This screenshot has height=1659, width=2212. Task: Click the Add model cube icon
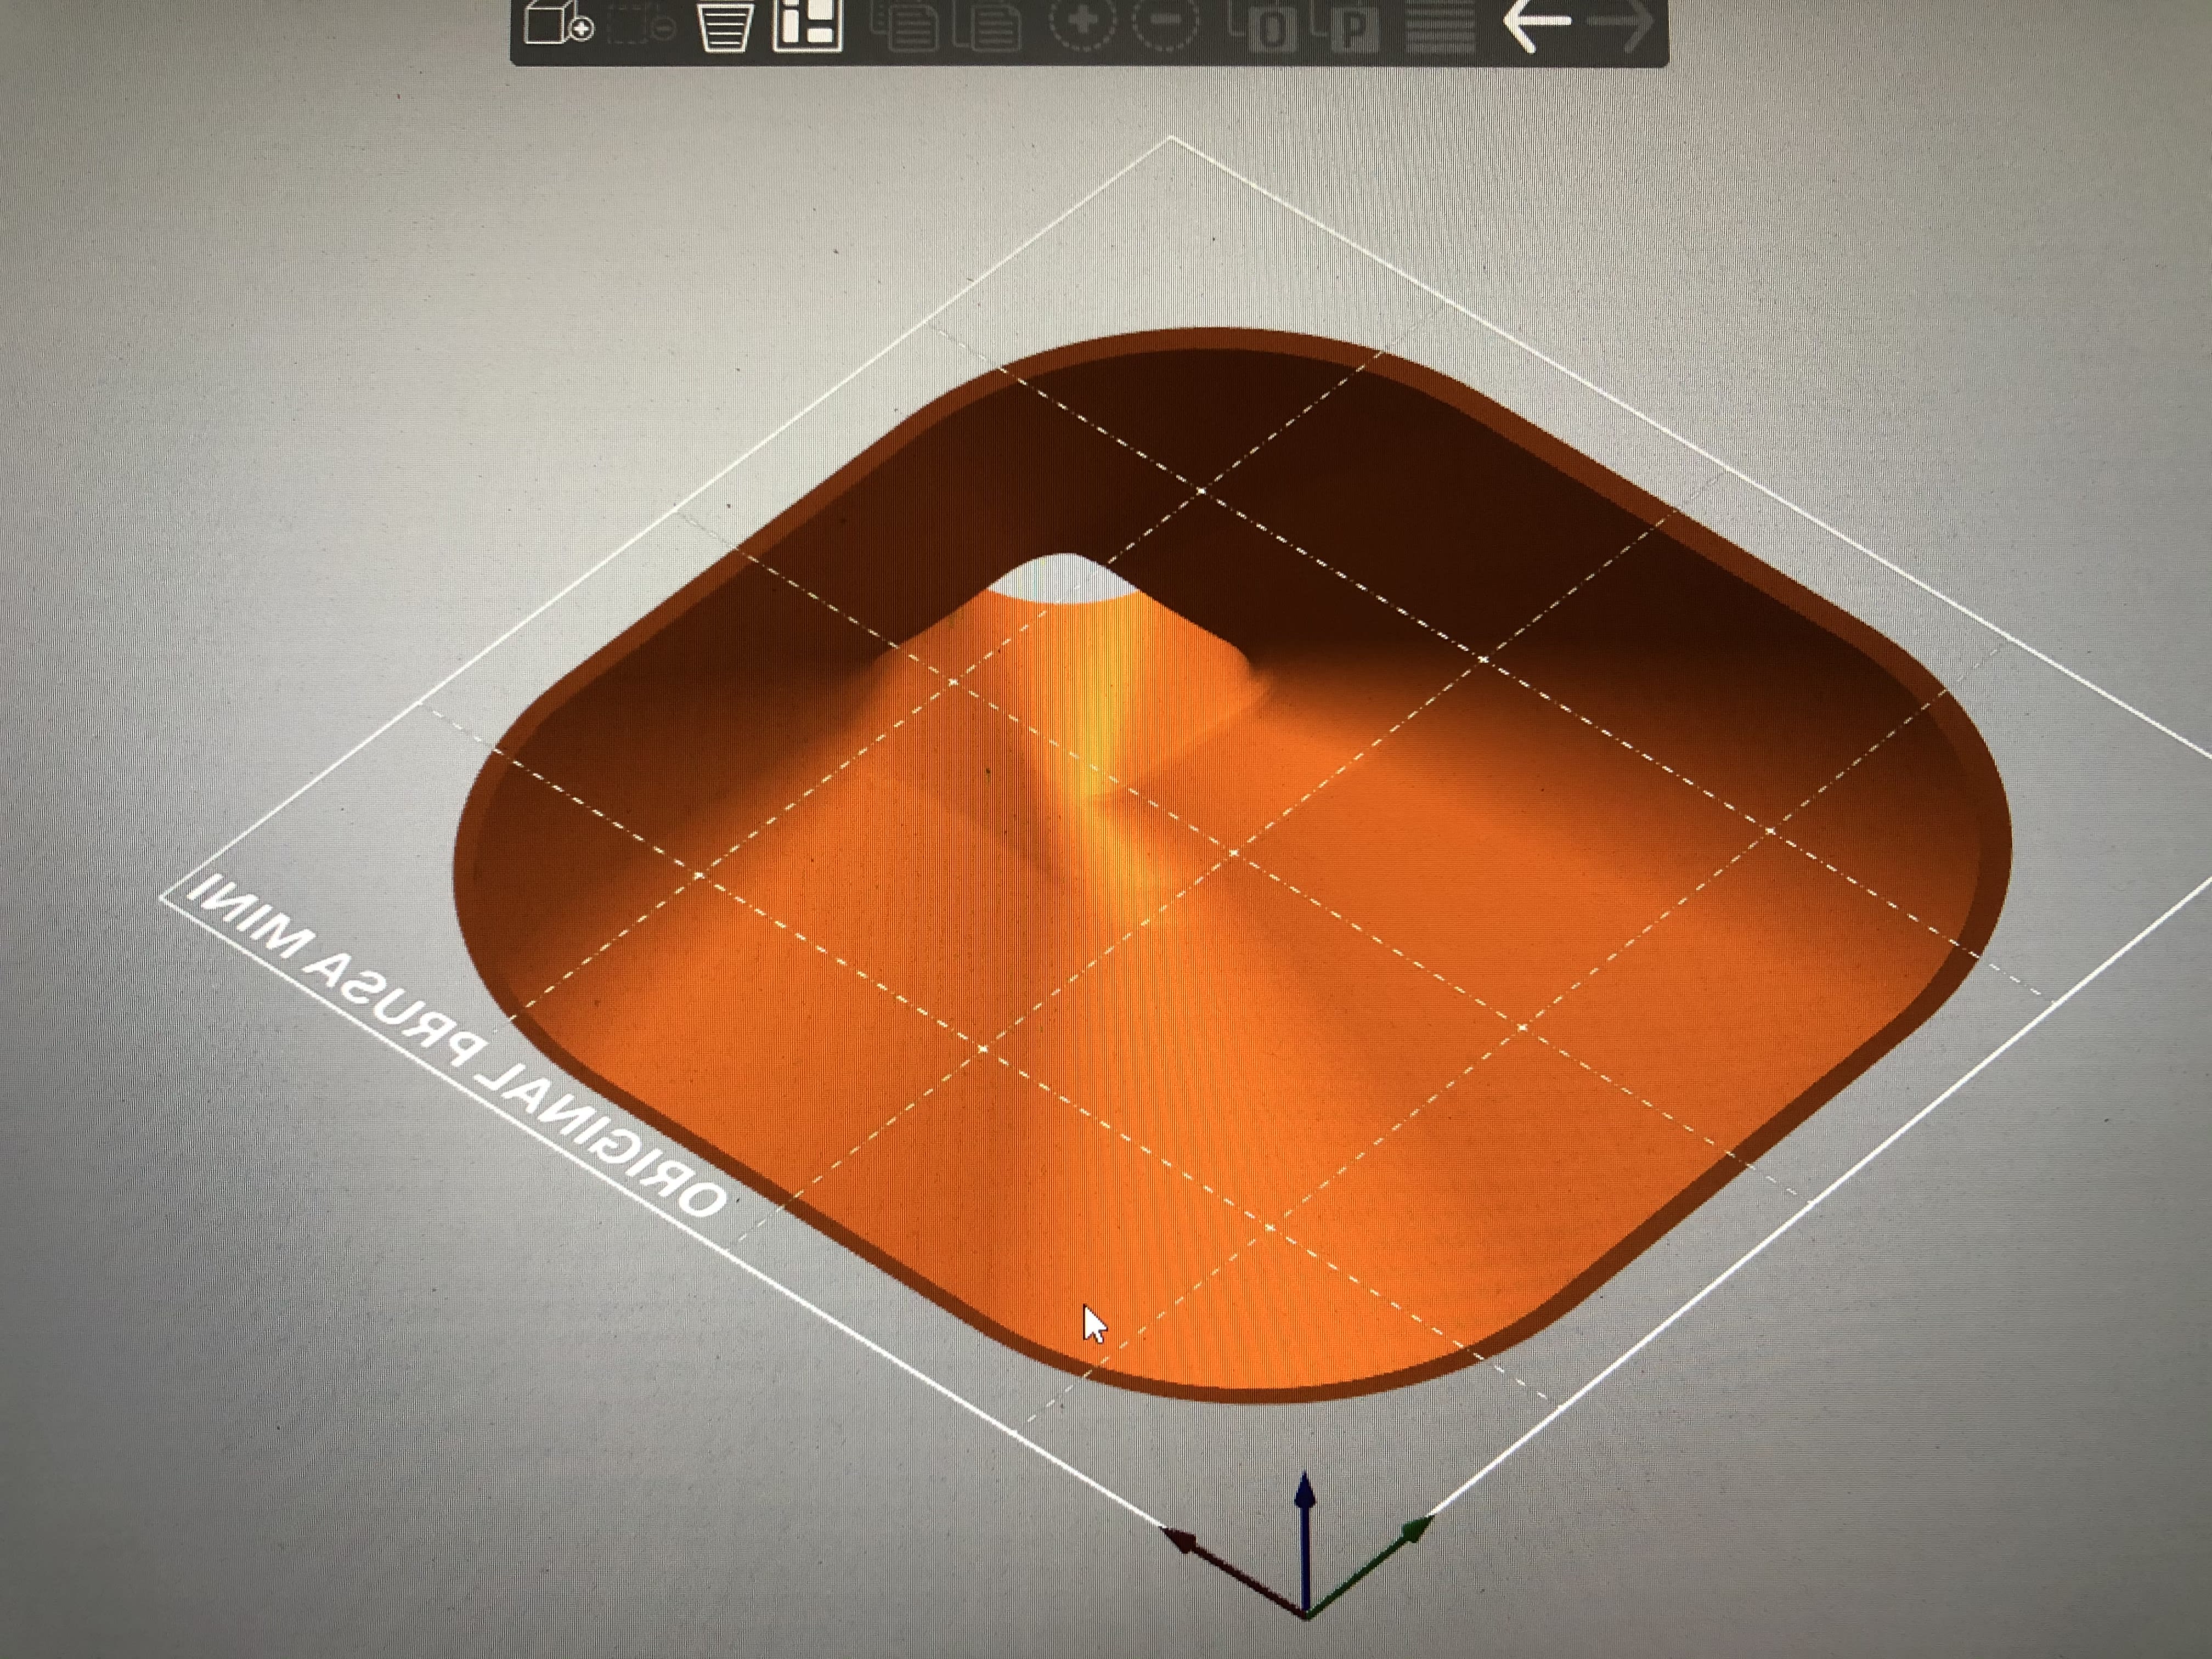558,22
